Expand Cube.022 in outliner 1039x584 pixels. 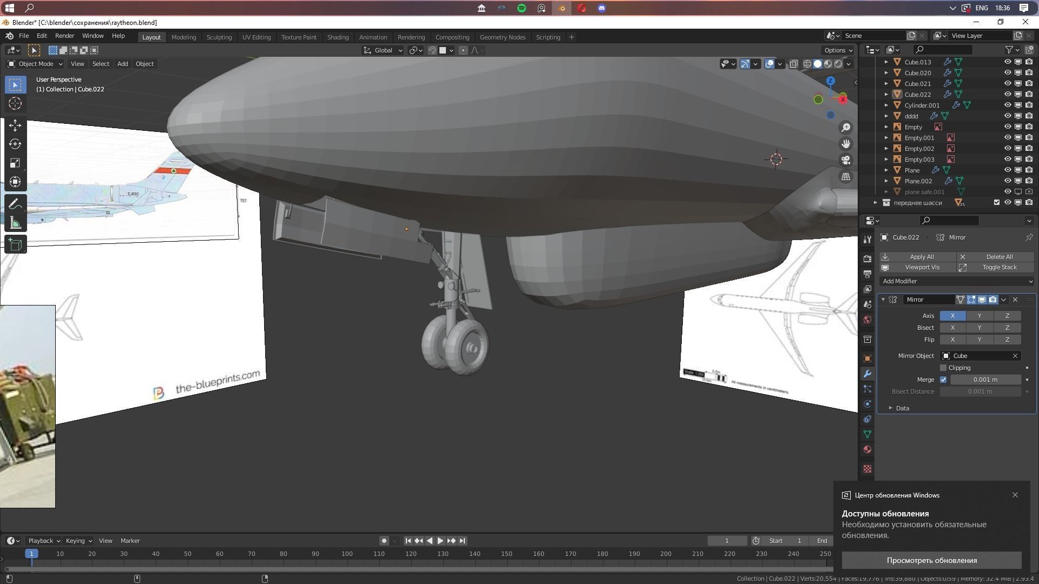886,95
